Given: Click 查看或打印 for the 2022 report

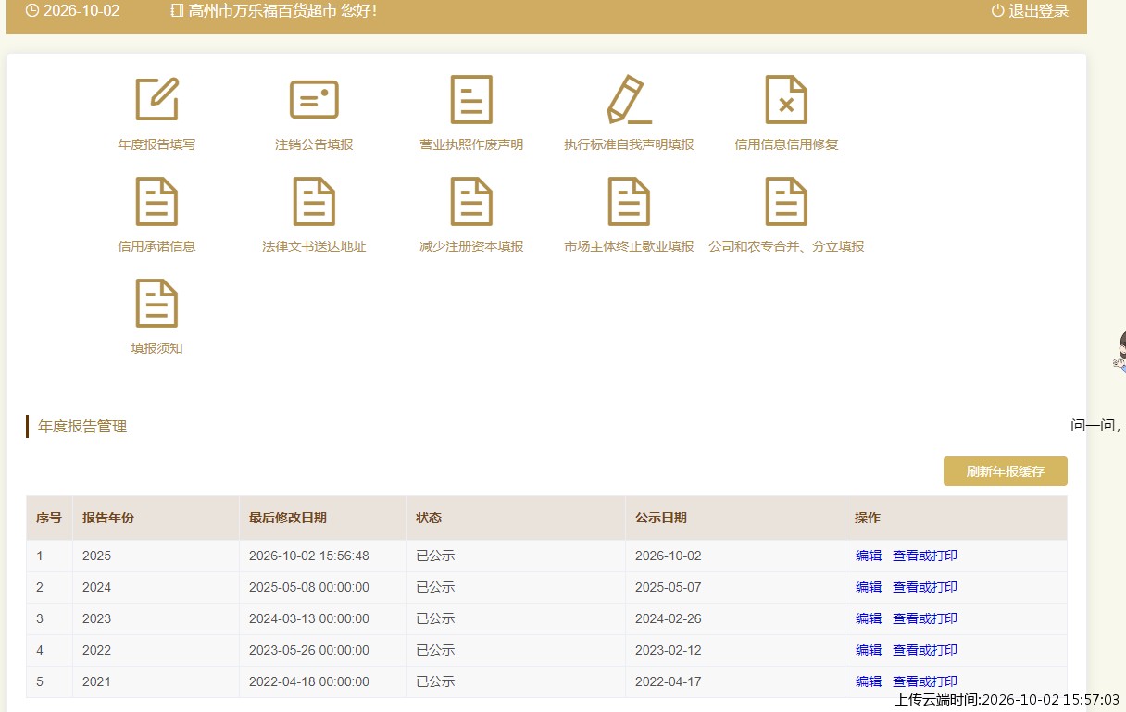Looking at the screenshot, I should coord(925,650).
